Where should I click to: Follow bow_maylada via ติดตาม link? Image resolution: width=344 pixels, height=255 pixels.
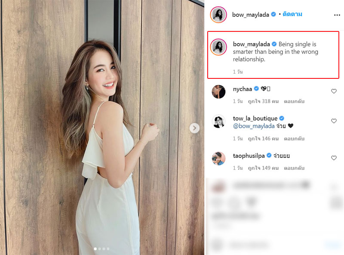coord(292,14)
